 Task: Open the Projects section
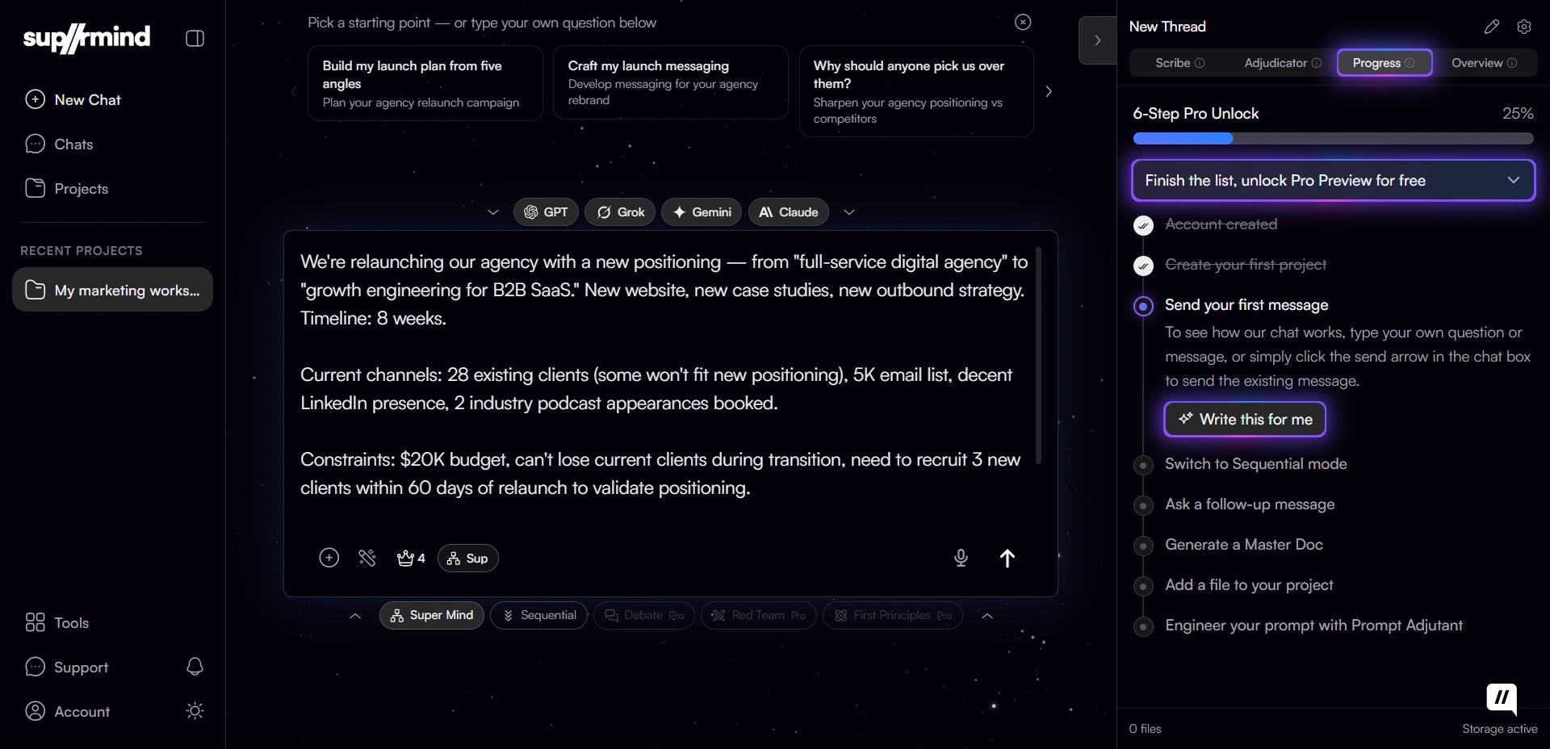[66, 188]
